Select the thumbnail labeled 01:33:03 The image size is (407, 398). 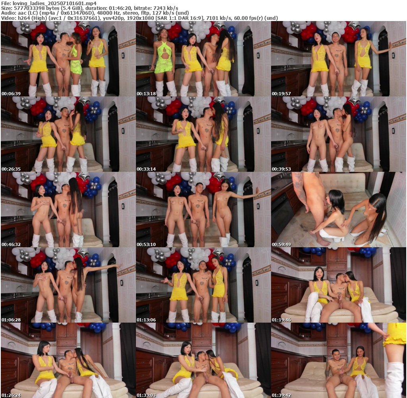coord(203,360)
